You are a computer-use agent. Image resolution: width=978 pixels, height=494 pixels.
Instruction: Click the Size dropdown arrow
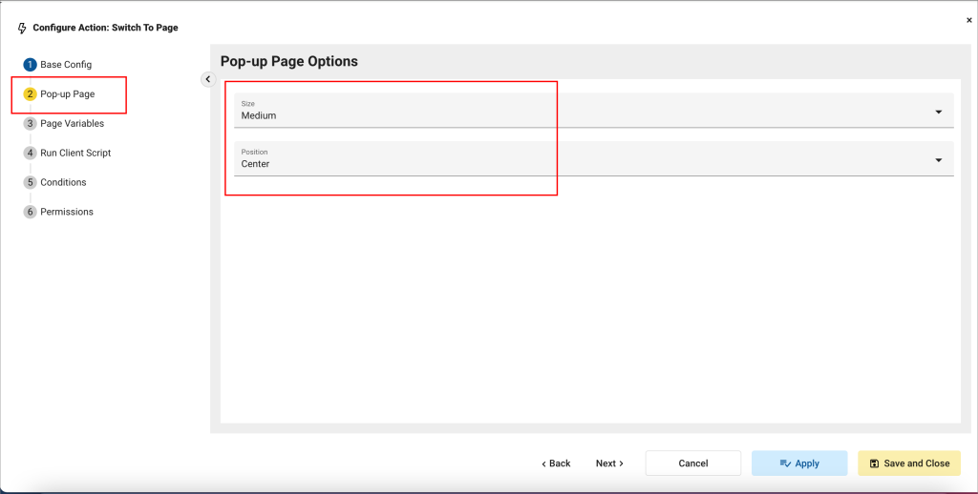pos(938,112)
